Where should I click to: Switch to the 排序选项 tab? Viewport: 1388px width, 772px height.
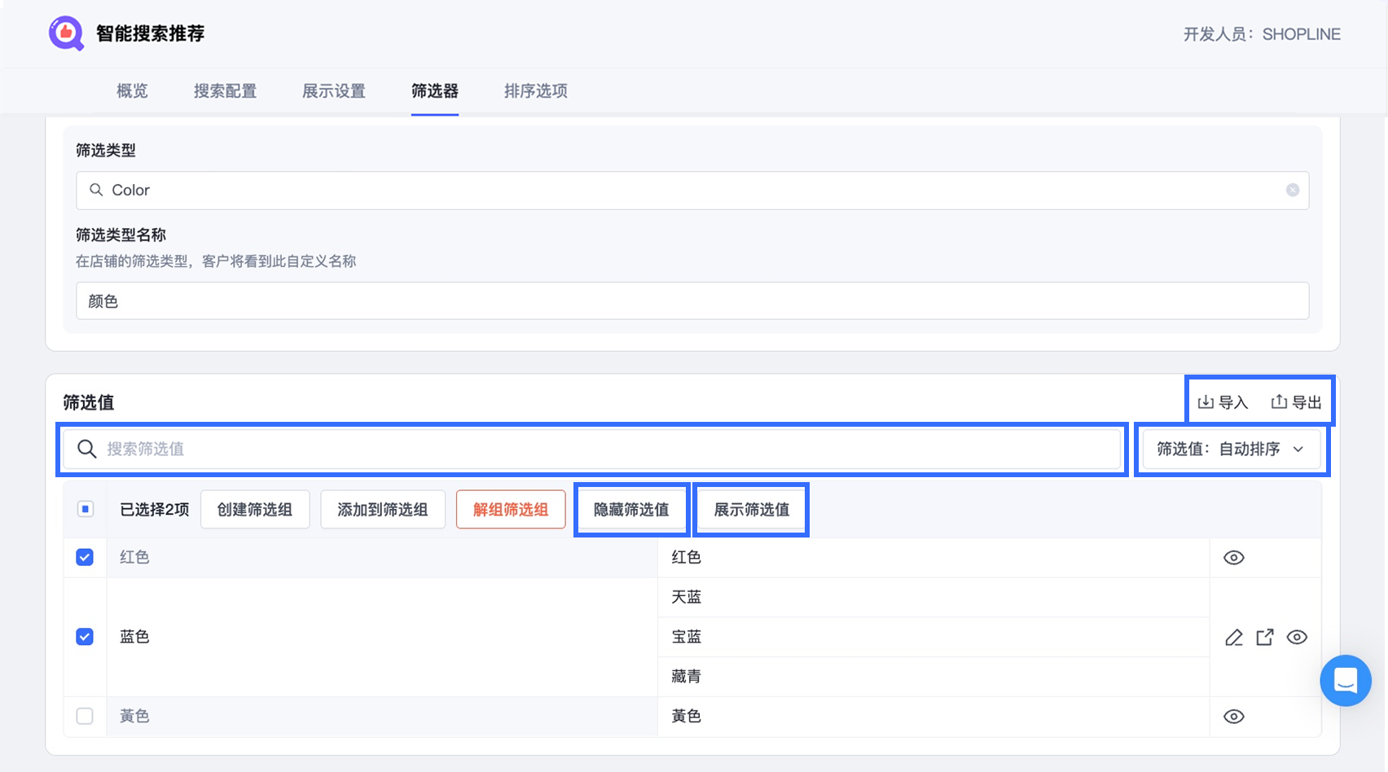pyautogui.click(x=535, y=91)
